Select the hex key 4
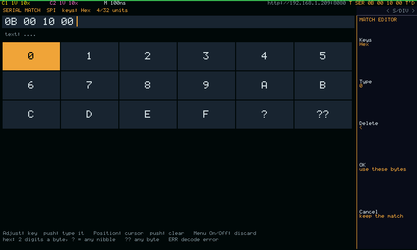 [265, 56]
